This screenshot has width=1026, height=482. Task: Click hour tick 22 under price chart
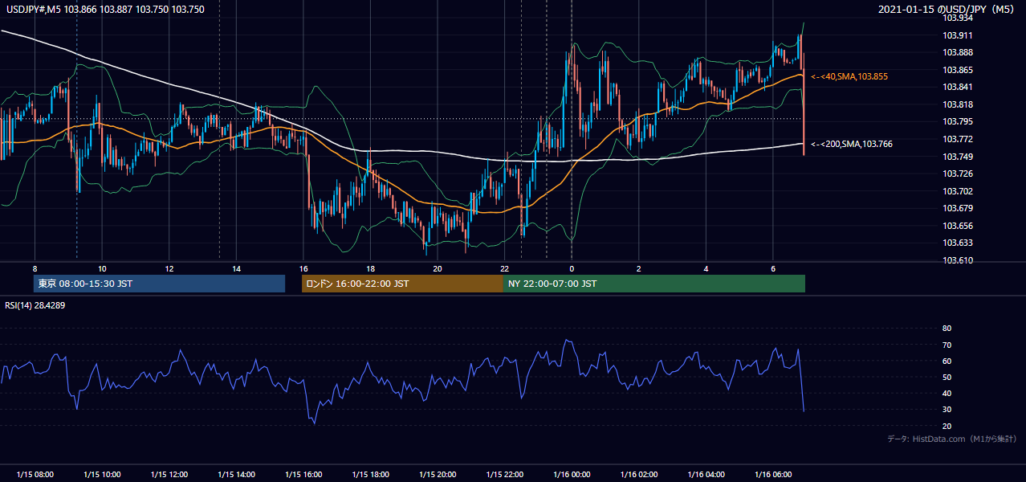click(x=505, y=268)
